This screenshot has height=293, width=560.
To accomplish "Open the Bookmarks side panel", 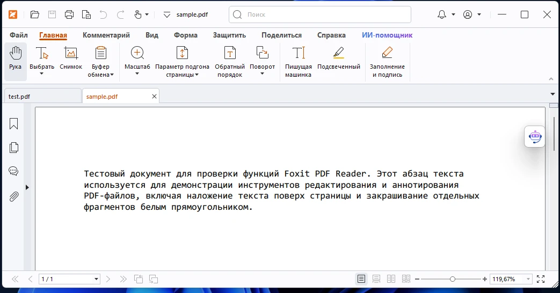I will click(x=13, y=124).
